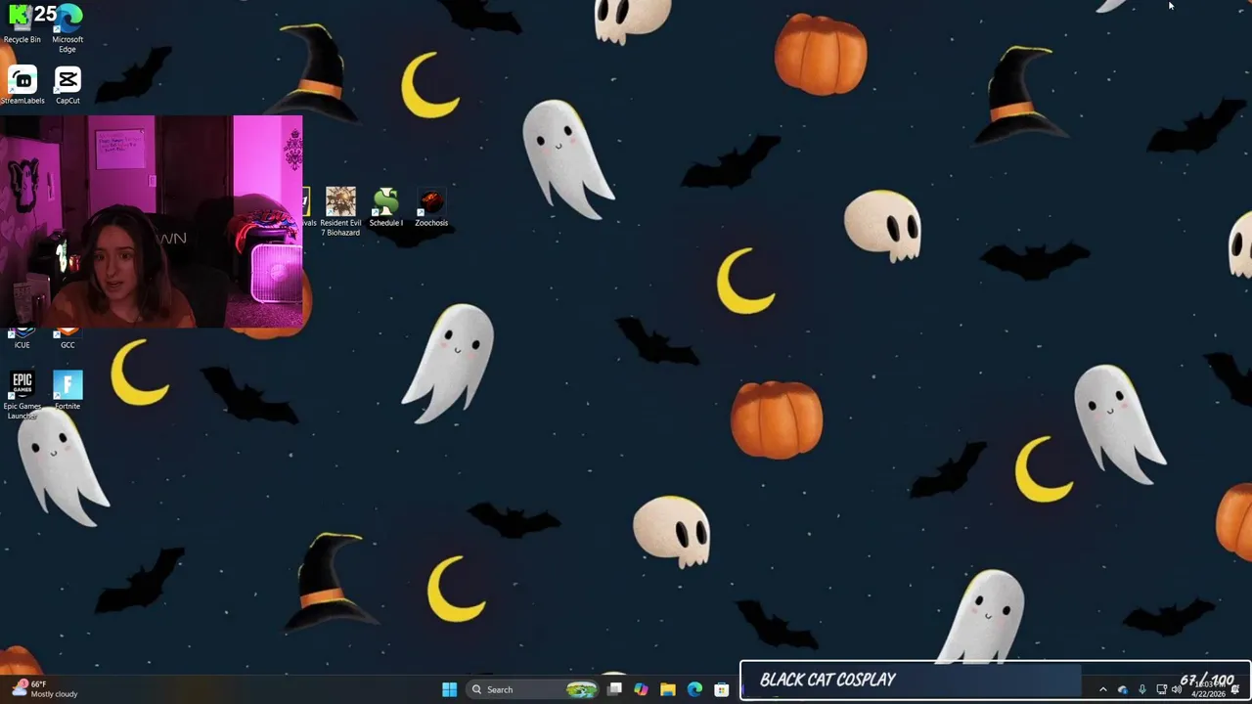Select the Fortnite desktop shortcut

click(x=67, y=390)
